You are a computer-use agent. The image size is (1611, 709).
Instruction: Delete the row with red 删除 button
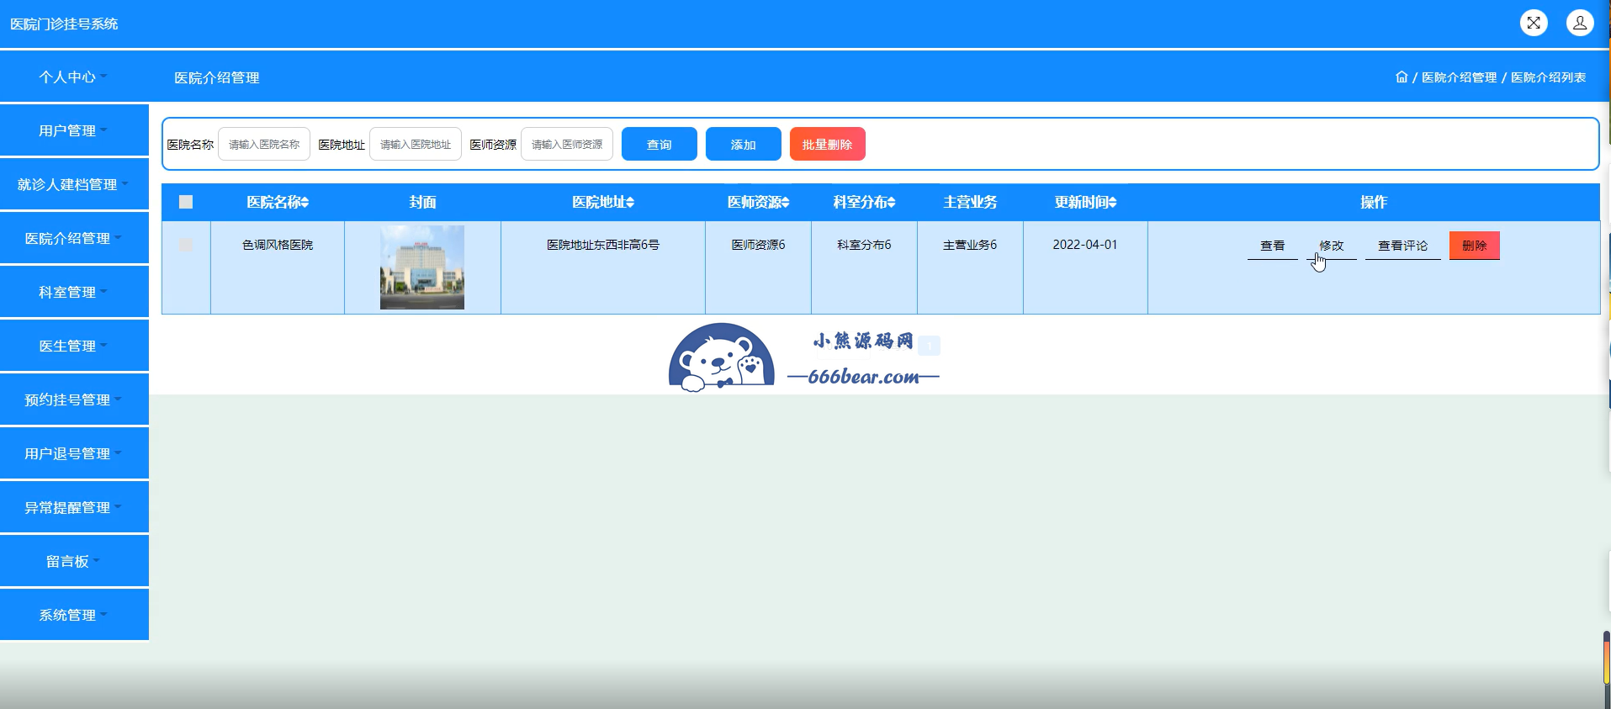[1475, 246]
